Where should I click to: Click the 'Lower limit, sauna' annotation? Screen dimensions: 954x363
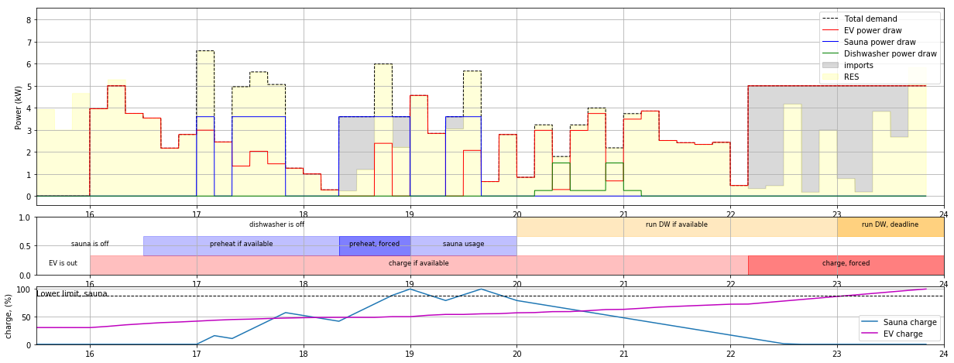pyautogui.click(x=72, y=293)
